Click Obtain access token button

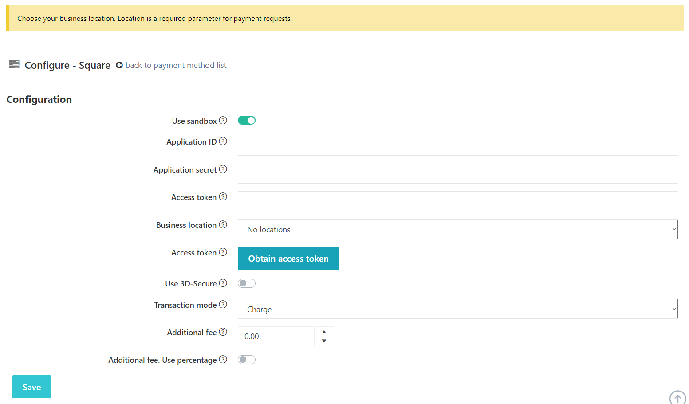288,259
